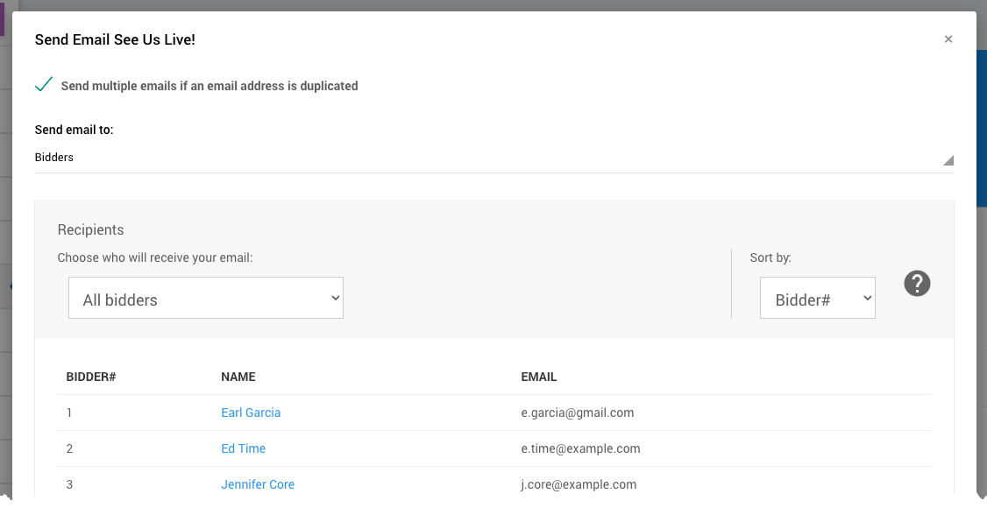The height and width of the screenshot is (522, 987).
Task: Select the e.time@example.com email cell
Action: pyautogui.click(x=580, y=448)
